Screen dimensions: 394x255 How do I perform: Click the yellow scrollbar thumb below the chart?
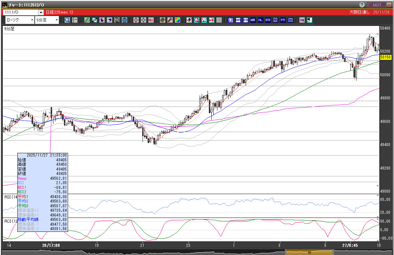[309, 252]
